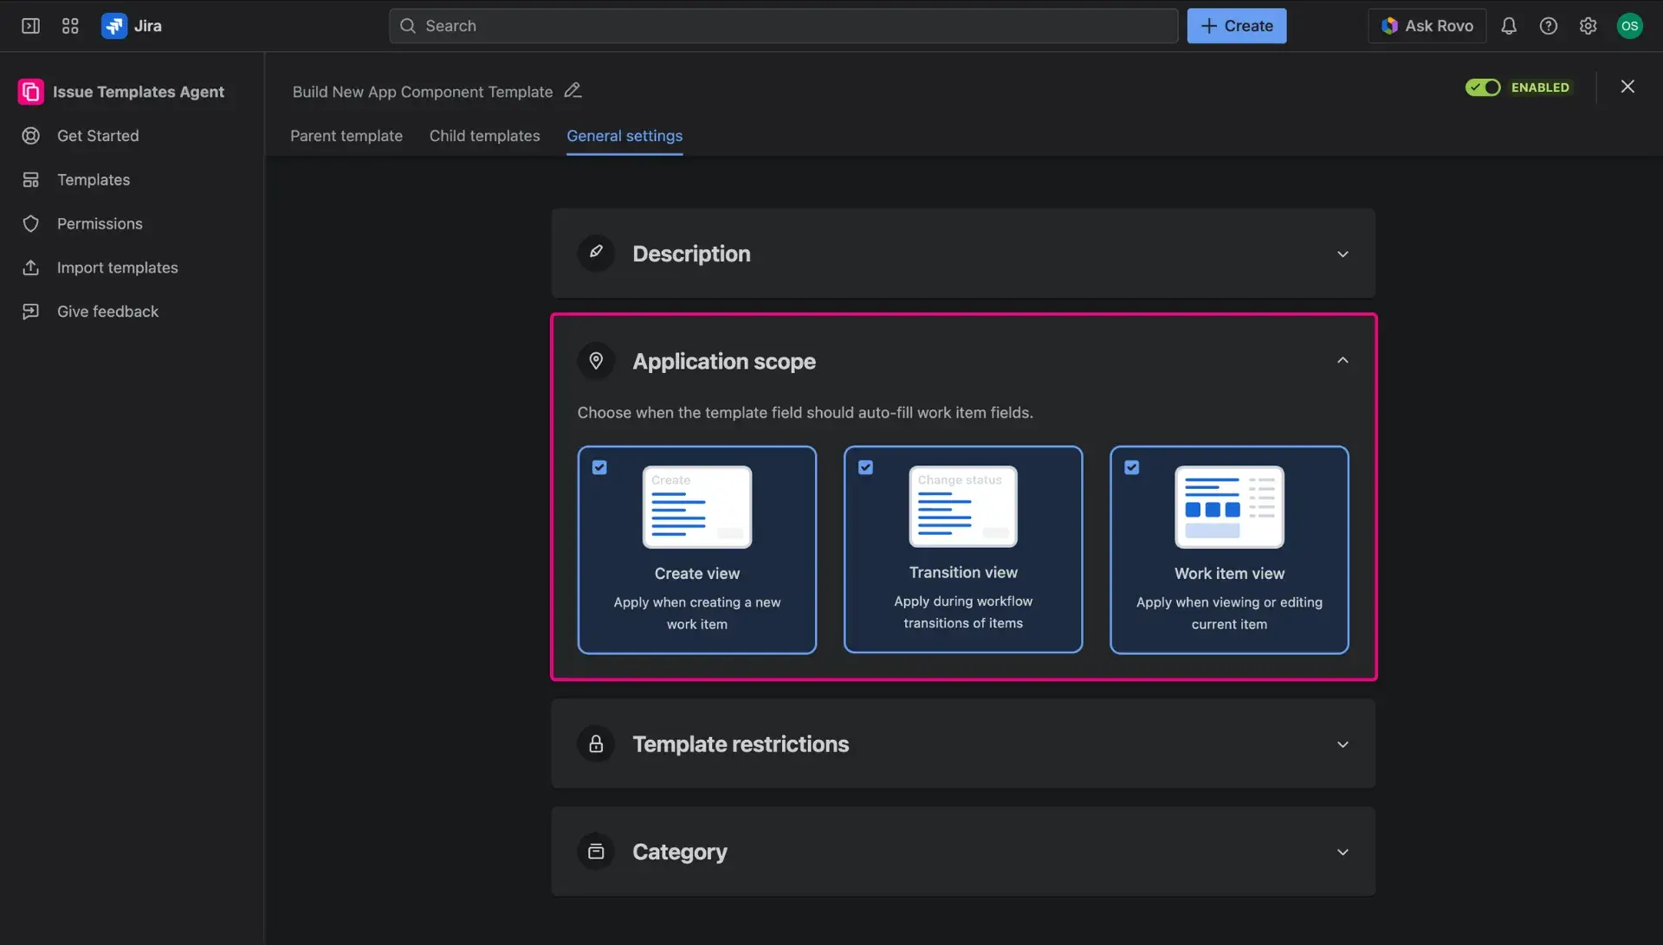The height and width of the screenshot is (945, 1663).
Task: Open the Issue Templates Agent app icon
Action: (30, 91)
